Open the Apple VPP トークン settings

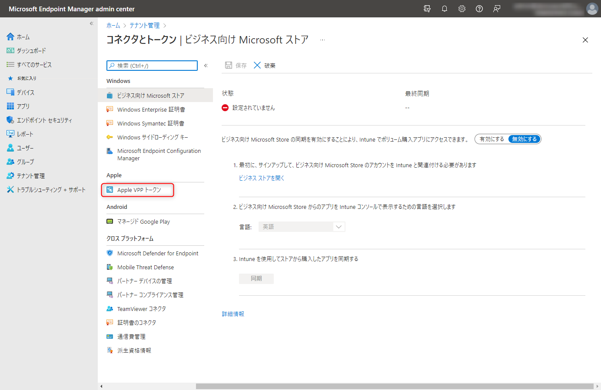click(137, 189)
